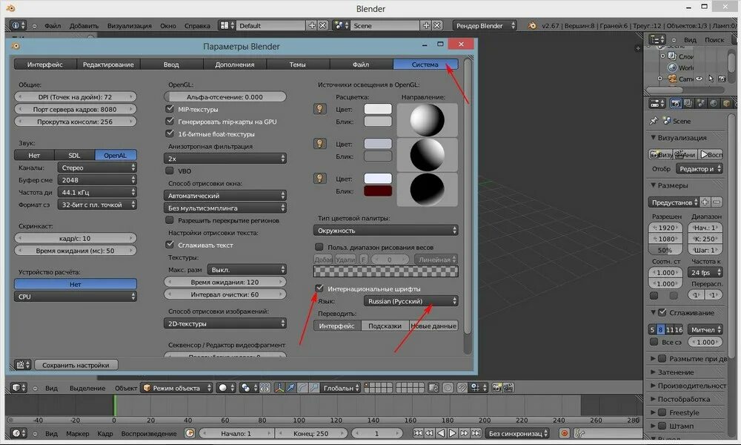Screen dimensions: 741x445
Task: Open the Timeline editor type clock icon
Action: coord(19,433)
